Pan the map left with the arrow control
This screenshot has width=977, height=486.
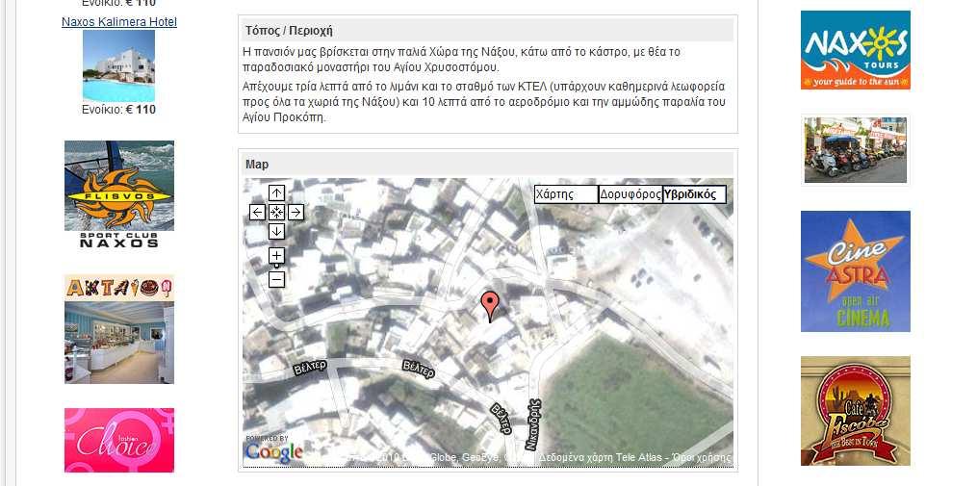tap(257, 213)
